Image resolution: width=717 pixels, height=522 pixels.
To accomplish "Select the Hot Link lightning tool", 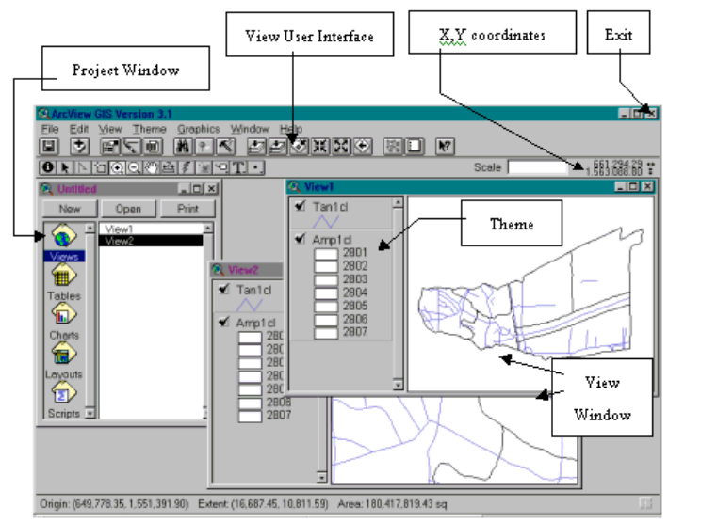I will coord(187,168).
